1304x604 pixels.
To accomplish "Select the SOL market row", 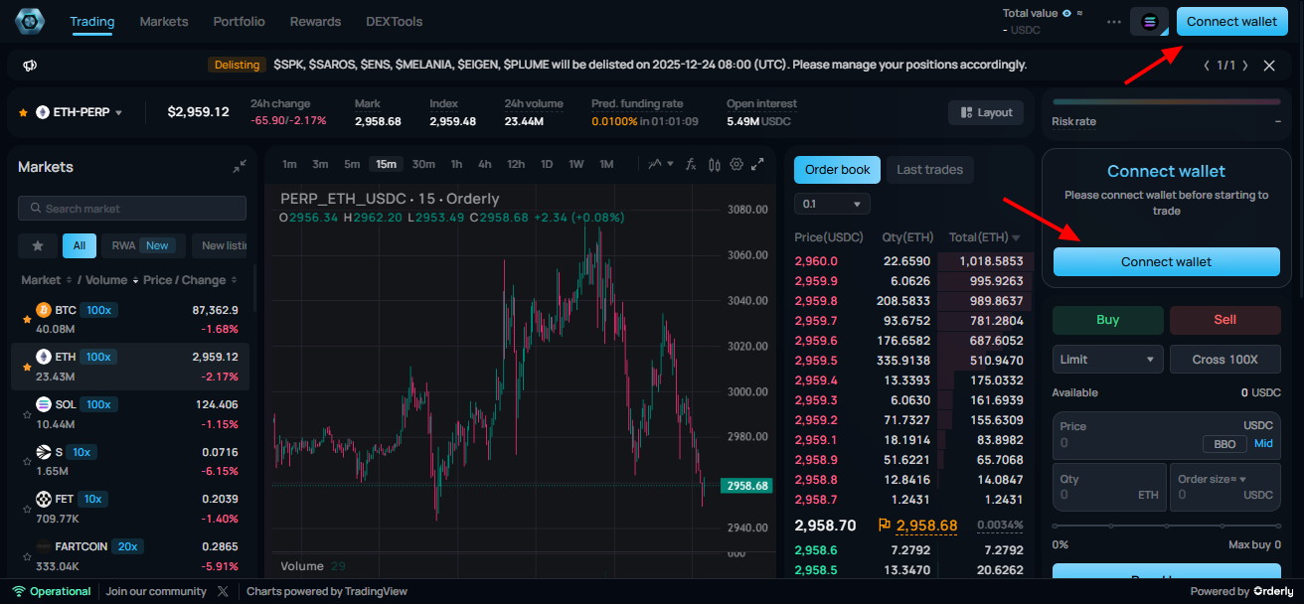I will [x=130, y=414].
